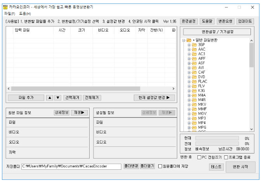Click the 크기 column header
261x181 pixels.
point(81,30)
